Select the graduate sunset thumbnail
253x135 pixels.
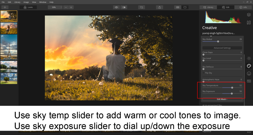click(9, 16)
